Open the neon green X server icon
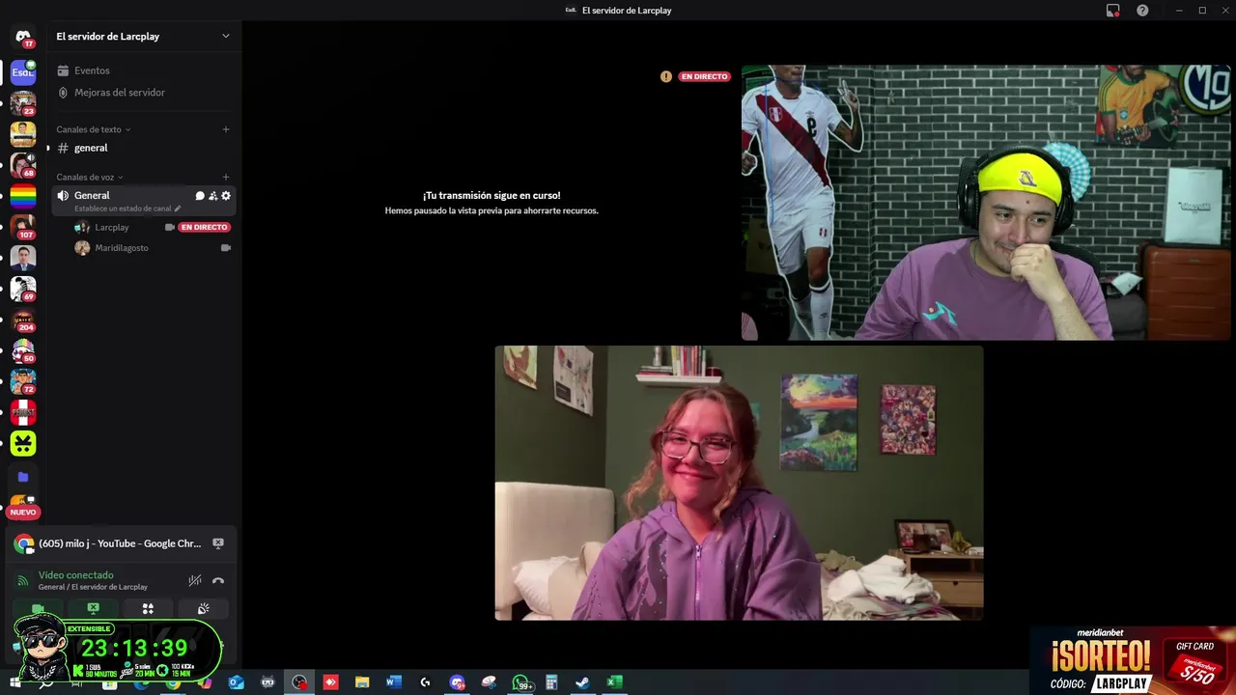Viewport: 1236px width, 695px height. coord(23,443)
